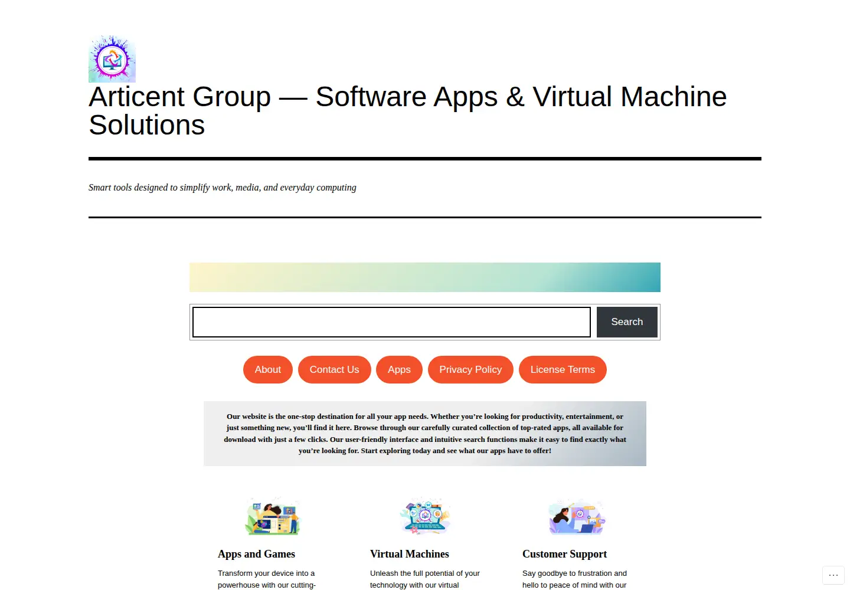The width and height of the screenshot is (850, 590).
Task: Open the Apps and Games illustration
Action: pyautogui.click(x=273, y=516)
